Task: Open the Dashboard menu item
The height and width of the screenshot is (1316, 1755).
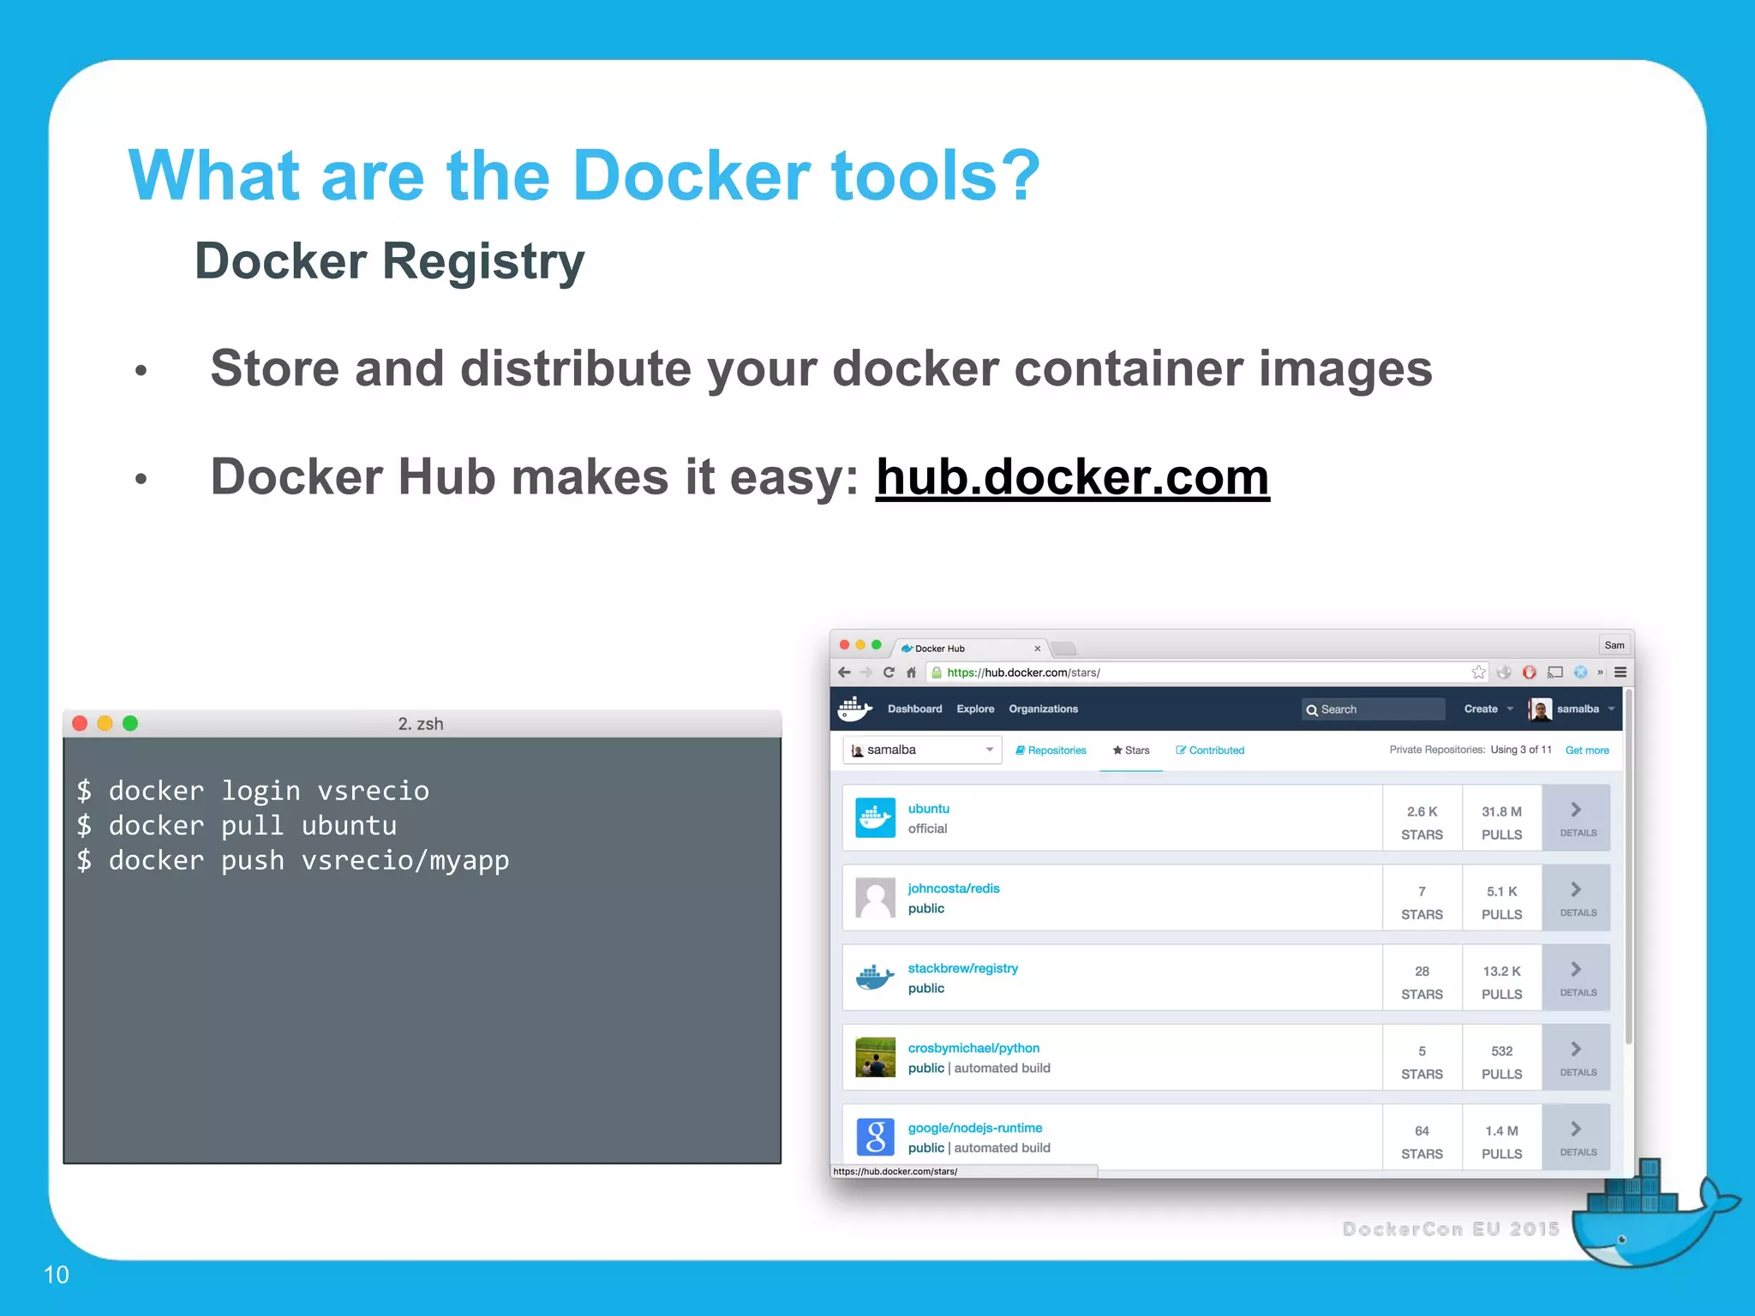Action: [914, 709]
